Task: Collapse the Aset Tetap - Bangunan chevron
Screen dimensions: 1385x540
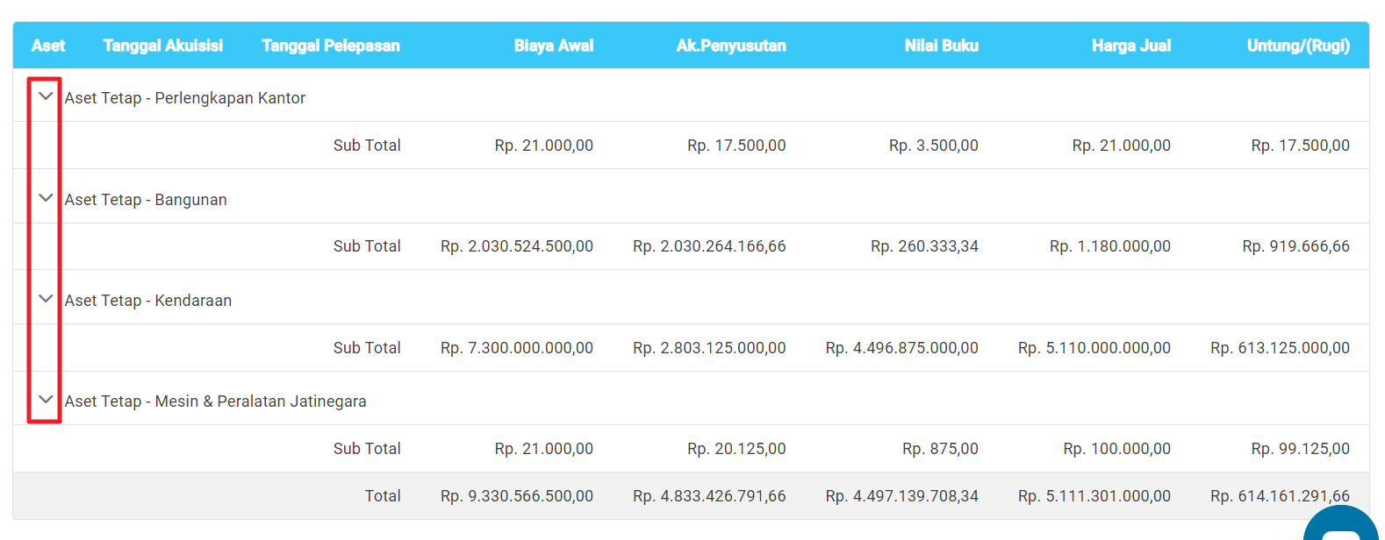Action: coord(47,198)
